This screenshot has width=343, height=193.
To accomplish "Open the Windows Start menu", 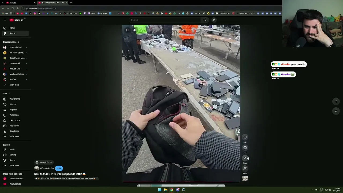I will tap(160, 190).
